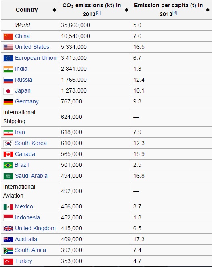The width and height of the screenshot is (212, 267).
Task: Select United States emissions 5,334,000
Action: click(74, 47)
